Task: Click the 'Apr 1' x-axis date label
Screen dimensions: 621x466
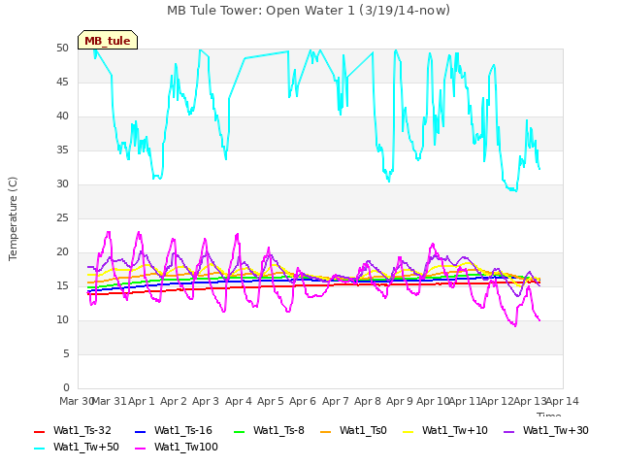Action: click(x=142, y=401)
